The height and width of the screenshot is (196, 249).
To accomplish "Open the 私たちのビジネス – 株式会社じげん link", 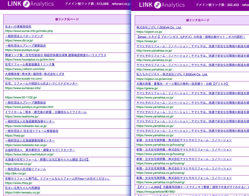I will tap(172, 74).
